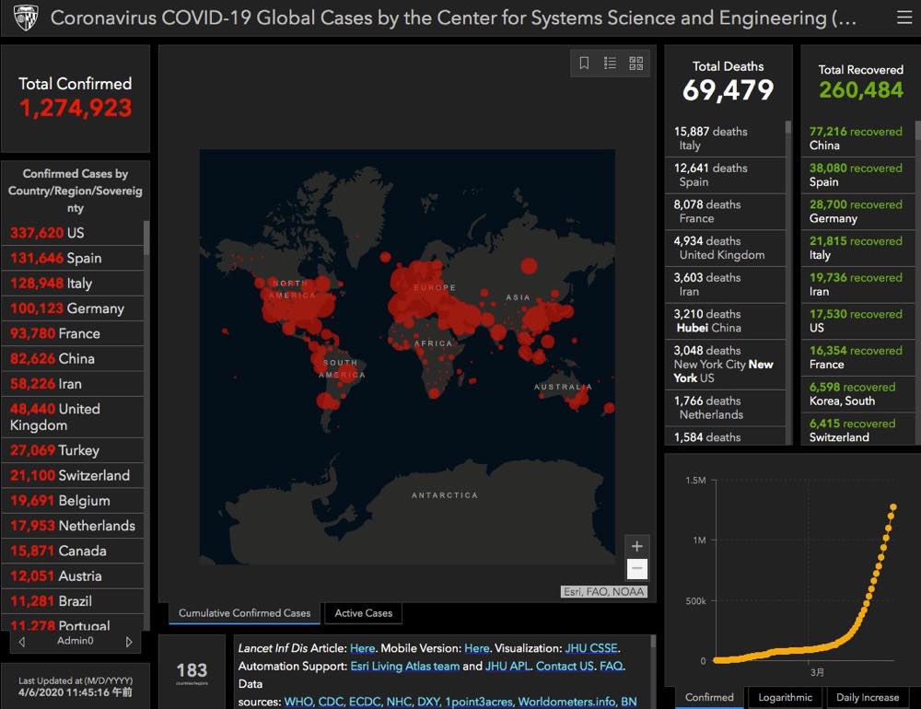Click the Esri, FAO, NOAA map attribution
This screenshot has height=709, width=921.
tap(604, 591)
